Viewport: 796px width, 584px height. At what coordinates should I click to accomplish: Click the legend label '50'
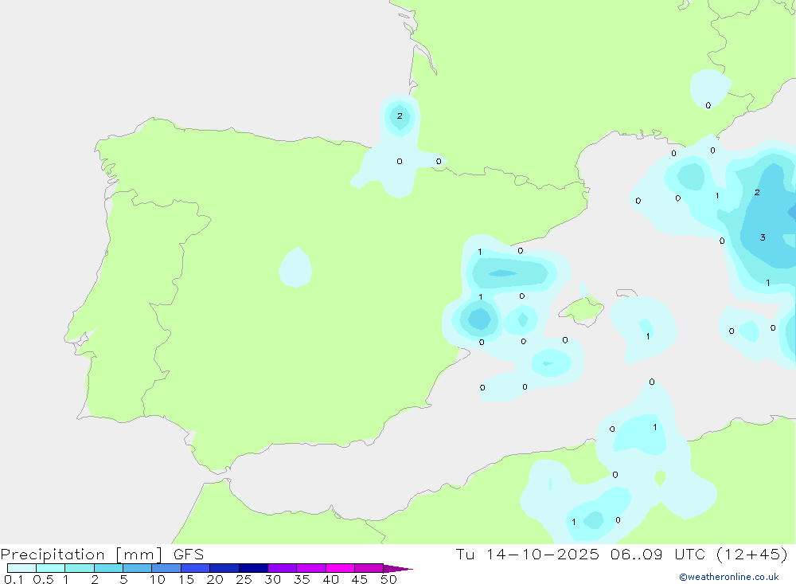click(388, 579)
